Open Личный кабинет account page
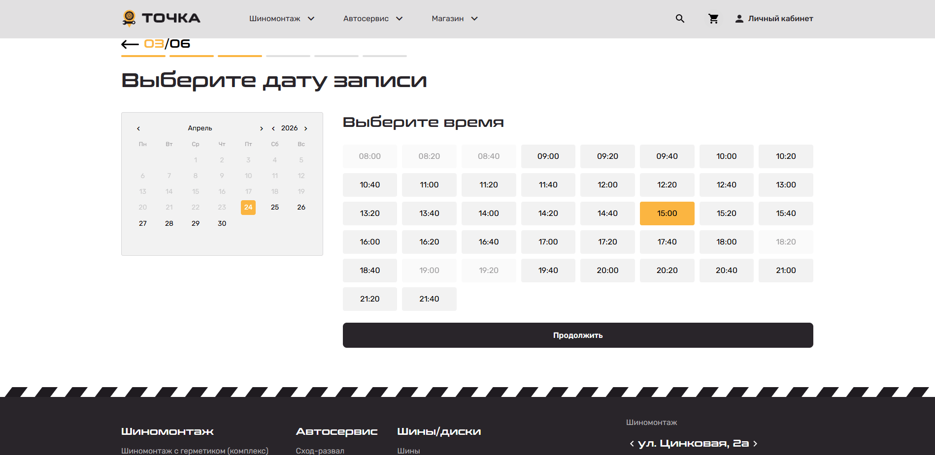The image size is (935, 455). click(774, 19)
